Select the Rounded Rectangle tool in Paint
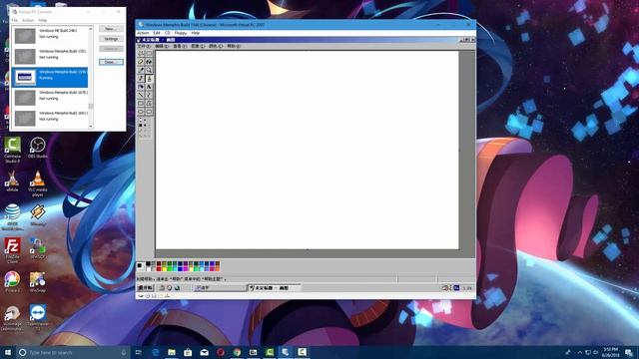This screenshot has width=639, height=359. 149,112
